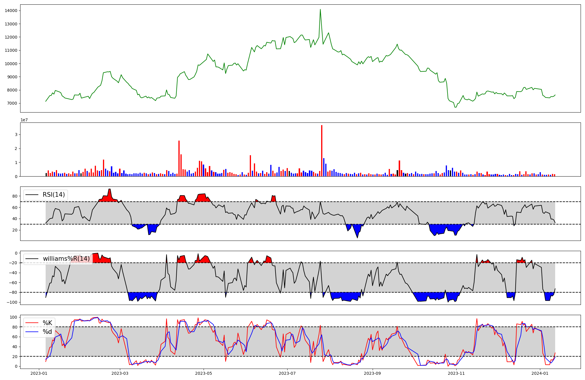Image resolution: width=585 pixels, height=380 pixels.
Task: Click the 14000 price axis tick label
Action: pos(11,11)
